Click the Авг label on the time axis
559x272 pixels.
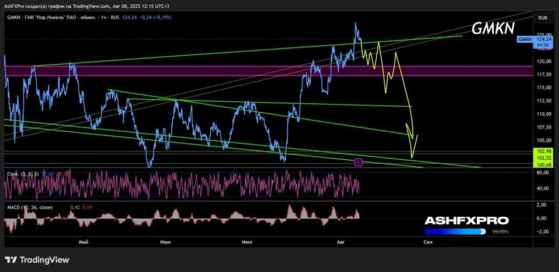coord(341,242)
